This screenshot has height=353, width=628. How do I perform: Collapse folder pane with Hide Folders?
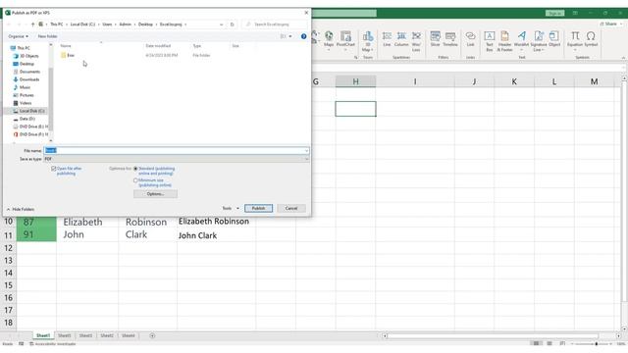[x=21, y=209]
